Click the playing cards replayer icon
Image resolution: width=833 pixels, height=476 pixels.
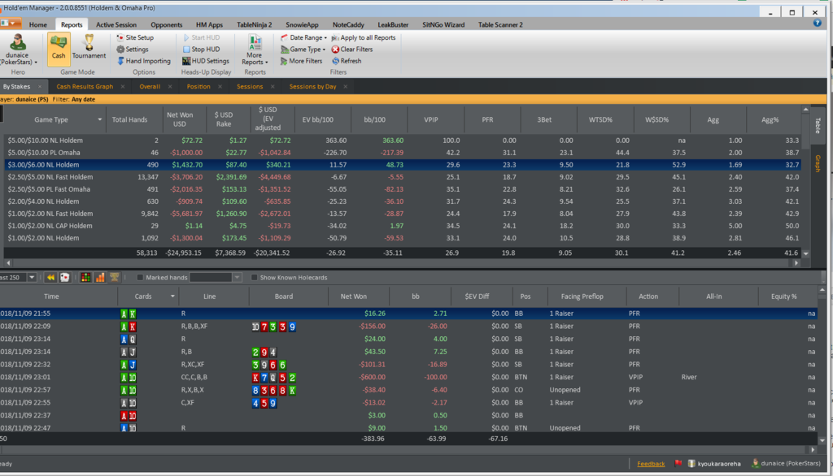(x=65, y=278)
